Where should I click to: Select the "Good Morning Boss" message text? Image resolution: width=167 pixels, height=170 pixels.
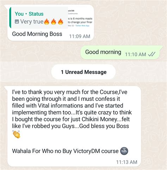tap(37, 34)
